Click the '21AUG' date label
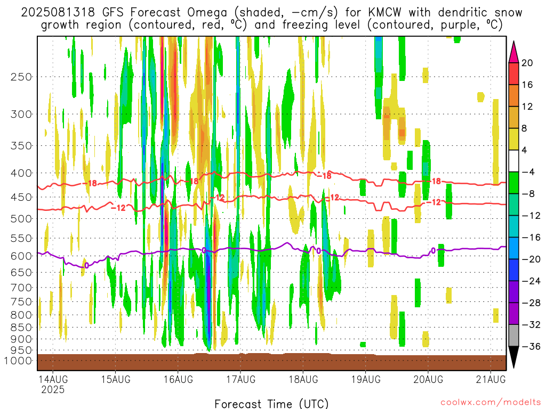This screenshot has width=546, height=409. (491, 379)
